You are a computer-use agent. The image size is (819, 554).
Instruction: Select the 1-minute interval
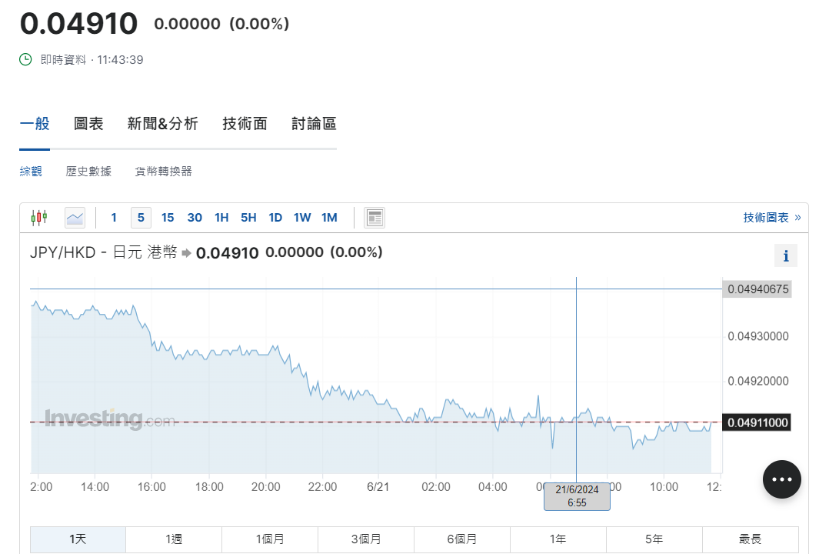click(x=114, y=218)
